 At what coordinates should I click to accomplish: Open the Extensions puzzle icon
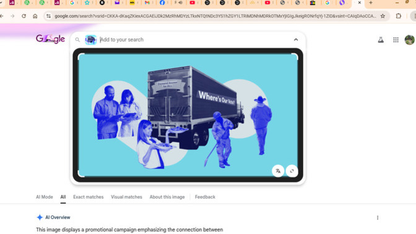tap(399, 16)
